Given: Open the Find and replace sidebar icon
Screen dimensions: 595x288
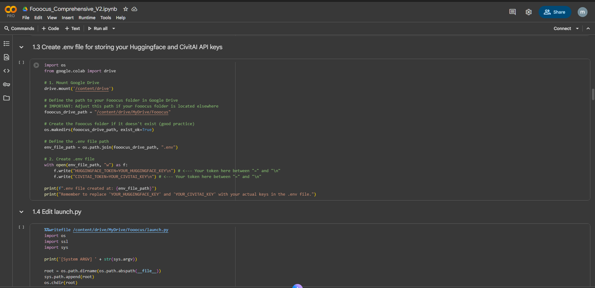Looking at the screenshot, I should coord(7,57).
